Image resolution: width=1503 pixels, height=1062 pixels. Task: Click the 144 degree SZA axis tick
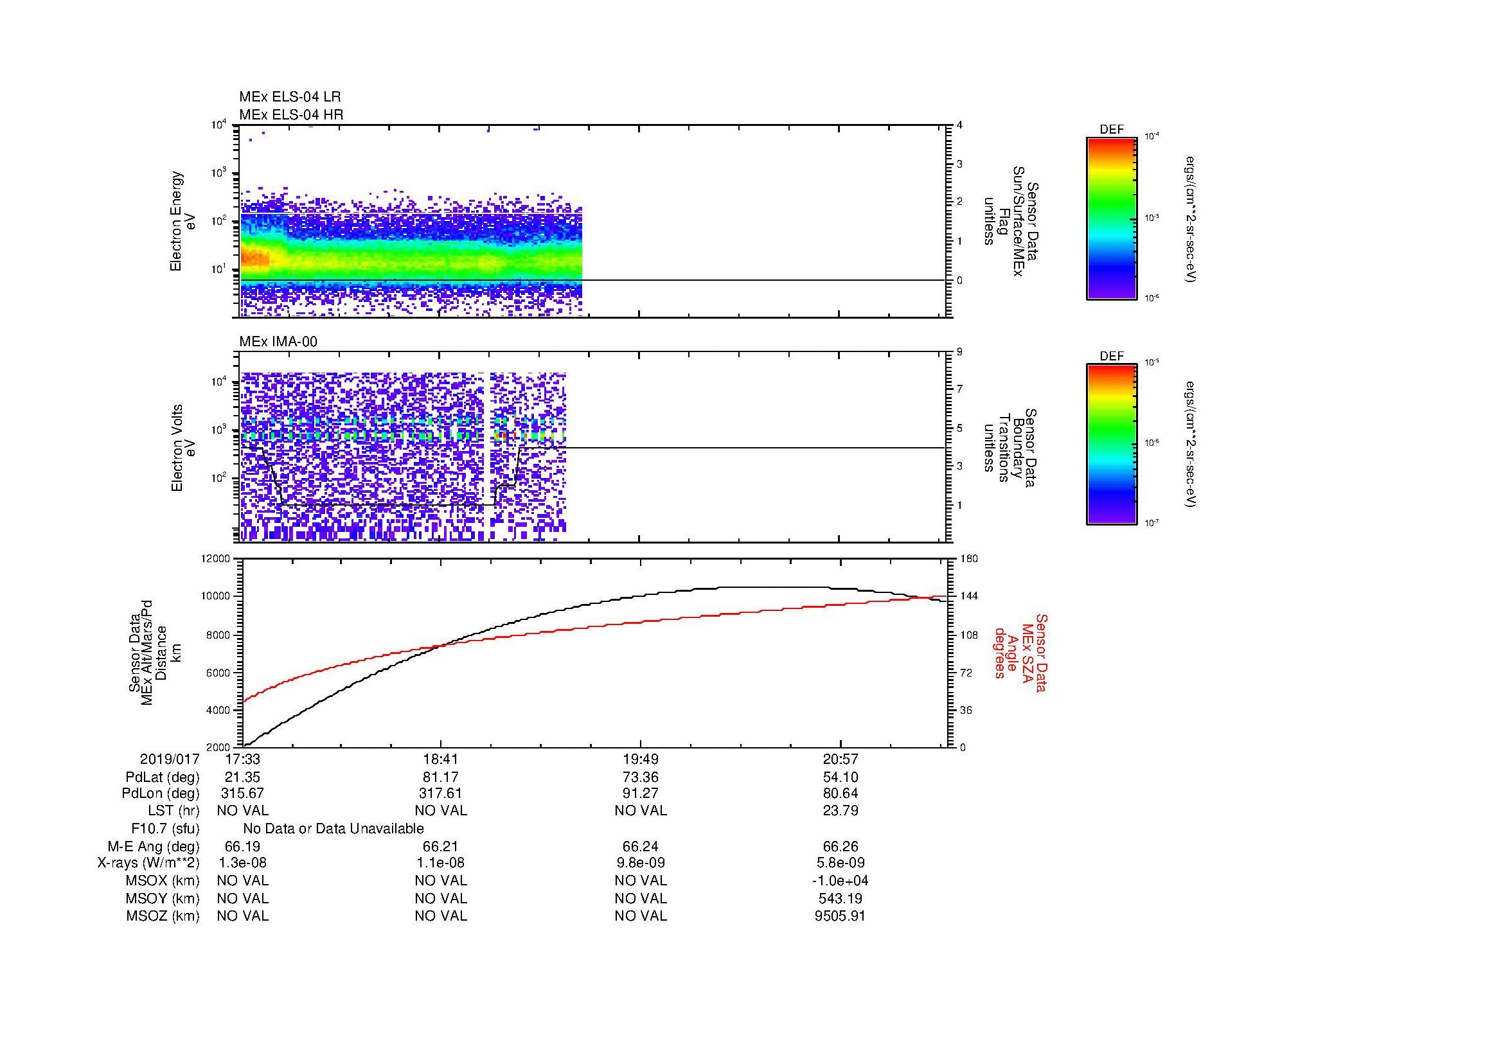click(x=969, y=596)
